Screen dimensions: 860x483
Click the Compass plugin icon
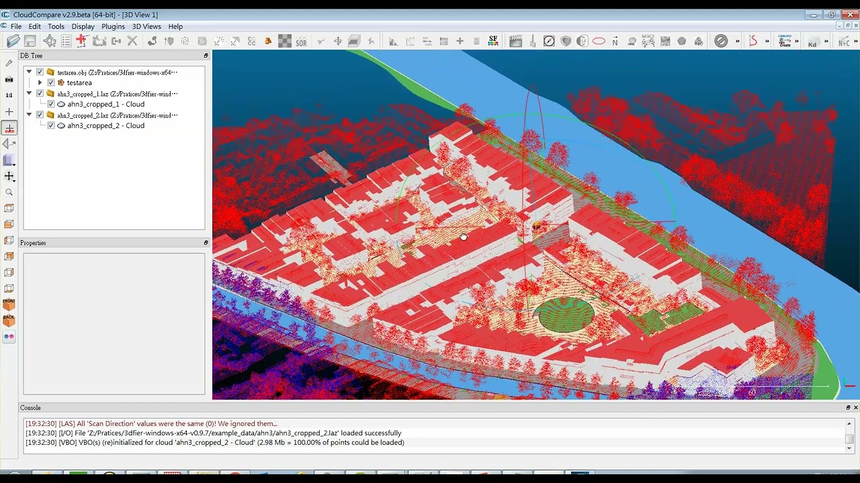click(549, 42)
